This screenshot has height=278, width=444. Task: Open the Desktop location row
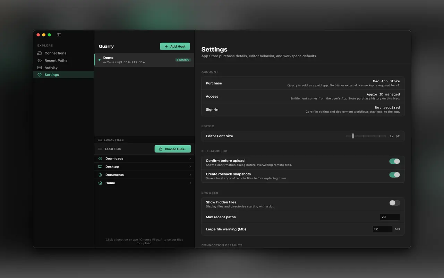pos(144,167)
